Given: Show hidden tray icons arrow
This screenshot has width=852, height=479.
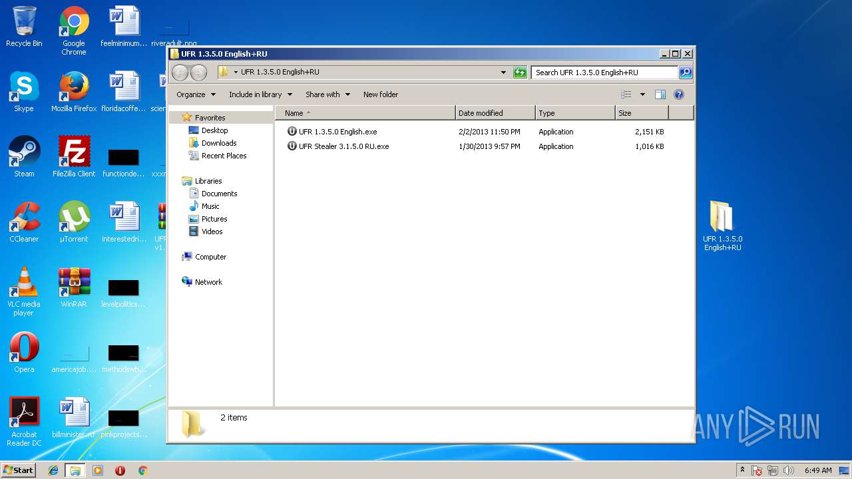Looking at the screenshot, I should [x=742, y=470].
